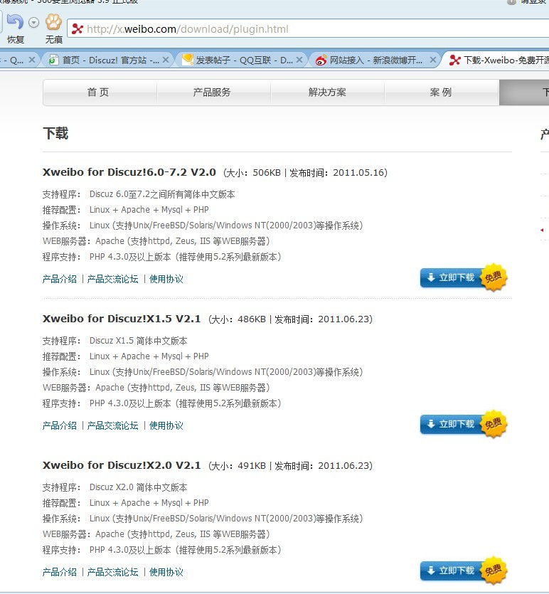
Task: Click the Weibo eye logo on tab
Action: 321,60
